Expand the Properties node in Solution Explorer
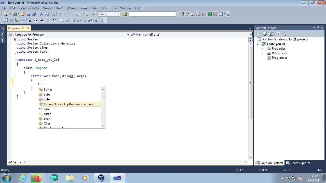The image size is (326, 183). (262, 49)
